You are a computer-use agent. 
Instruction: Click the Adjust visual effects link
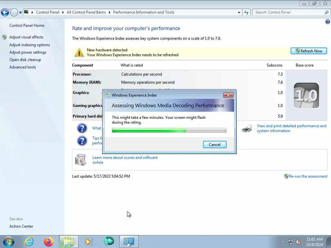tap(27, 37)
